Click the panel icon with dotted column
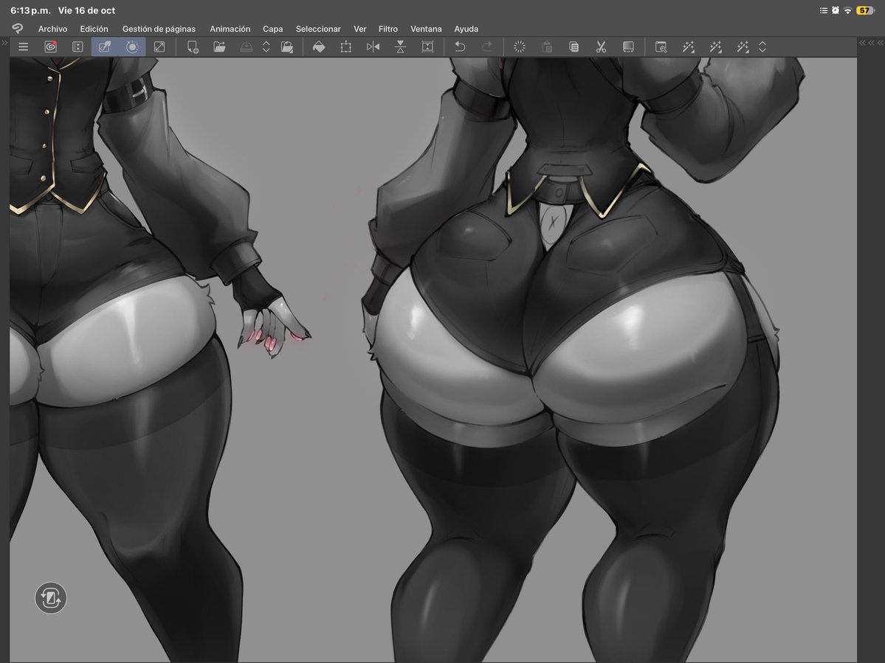The height and width of the screenshot is (663, 885). pyautogui.click(x=78, y=46)
